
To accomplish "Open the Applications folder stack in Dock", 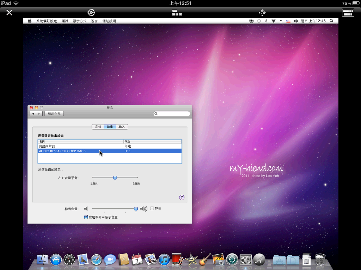I will pos(279,260).
